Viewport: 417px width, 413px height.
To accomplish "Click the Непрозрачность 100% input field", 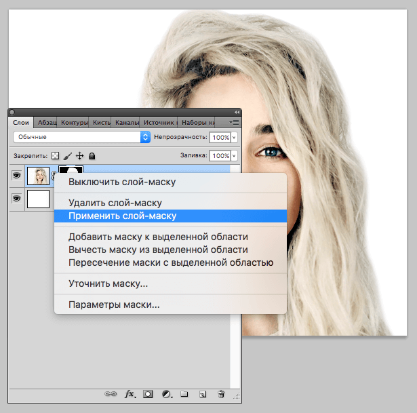I will click(x=220, y=138).
